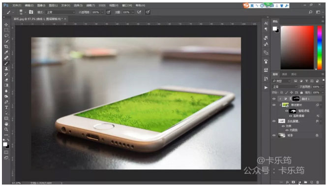The height and width of the screenshot is (187, 329).
Task: Select the Hand tool
Action: [x=6, y=124]
